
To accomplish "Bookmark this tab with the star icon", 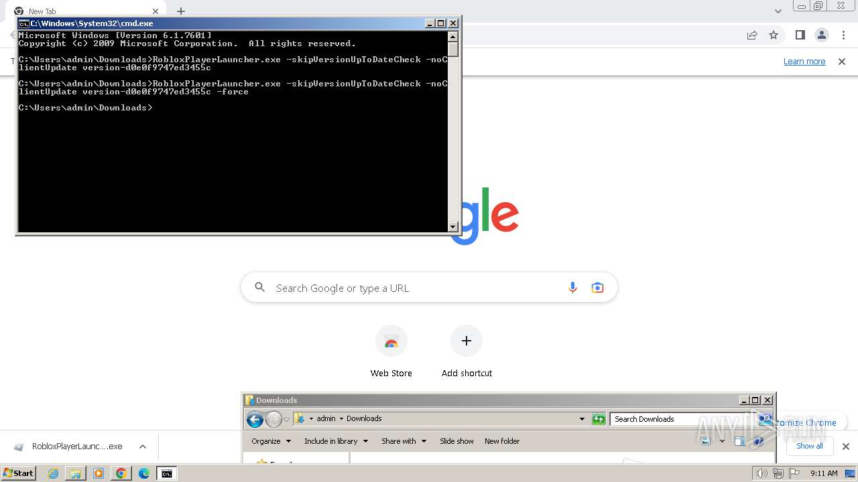I will click(x=774, y=35).
